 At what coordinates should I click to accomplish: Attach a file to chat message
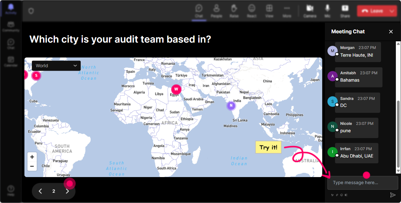point(337,195)
